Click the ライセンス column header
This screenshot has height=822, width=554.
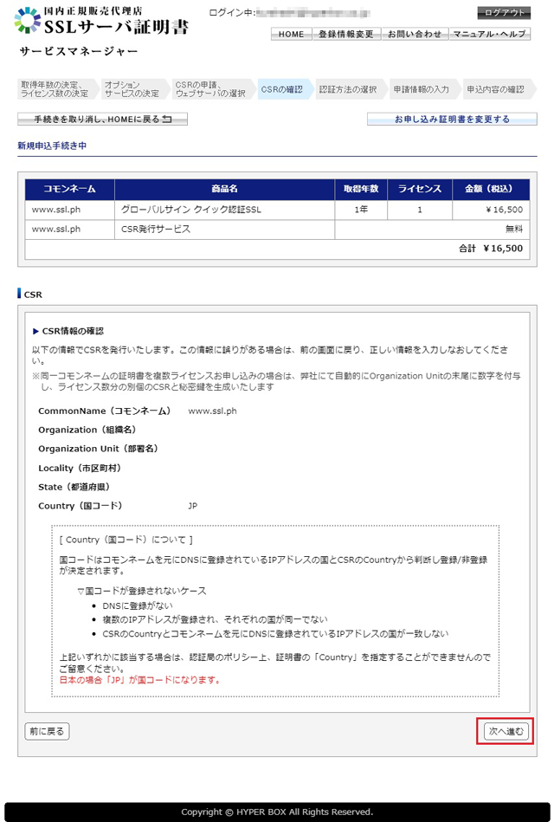(x=420, y=189)
